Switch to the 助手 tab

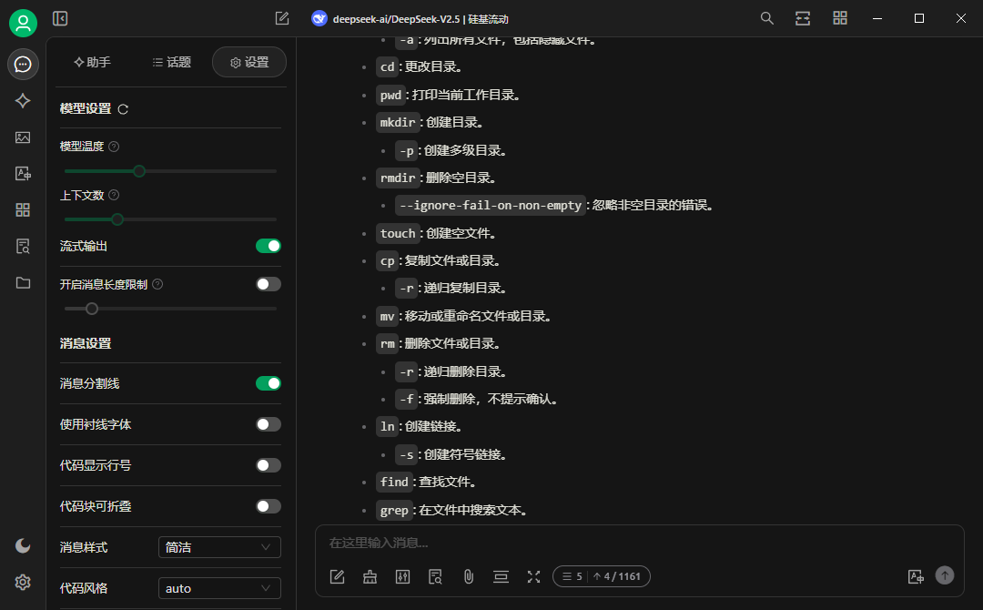92,62
